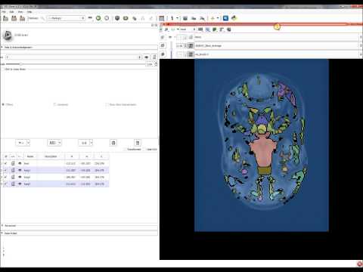Click the scale value spin box
Viewport: 363px width, 272px height.
(152, 64)
